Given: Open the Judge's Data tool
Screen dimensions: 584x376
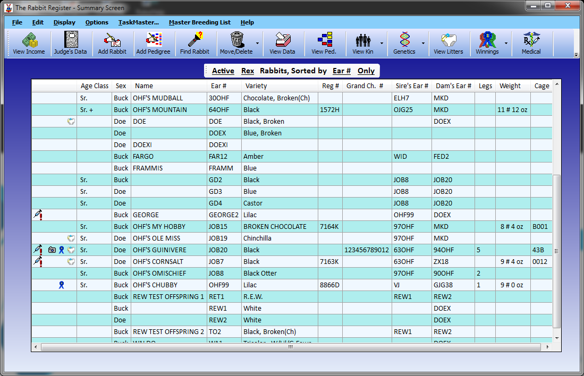Looking at the screenshot, I should (x=71, y=42).
